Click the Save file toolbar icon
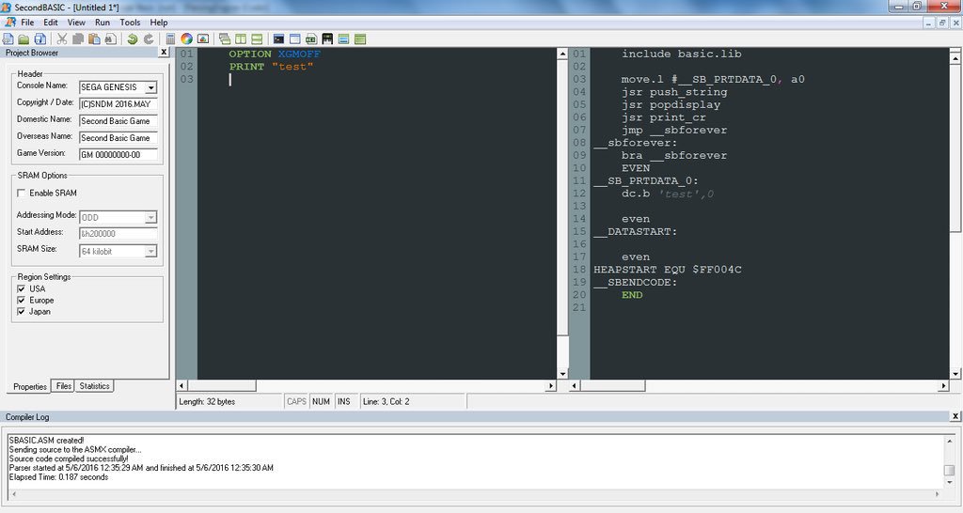 pos(39,39)
